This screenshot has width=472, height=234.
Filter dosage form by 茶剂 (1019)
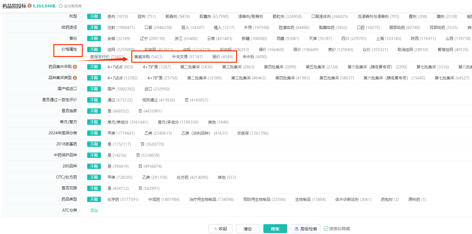(x=118, y=16)
